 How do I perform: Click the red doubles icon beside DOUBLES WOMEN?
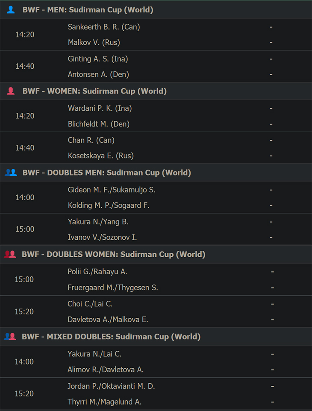(10, 254)
